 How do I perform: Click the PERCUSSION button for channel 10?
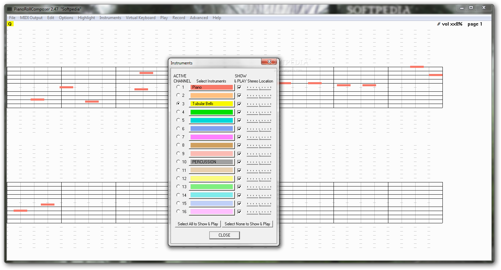pyautogui.click(x=212, y=162)
